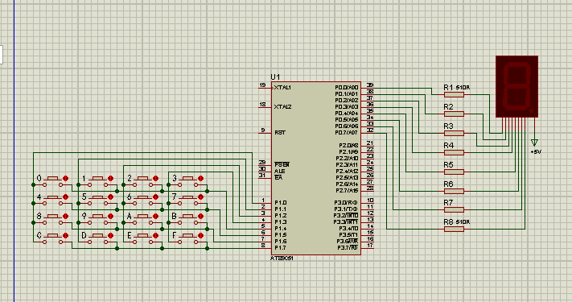Viewport: 572px width, 302px height.
Task: Select resistor R6
Action: (455, 191)
